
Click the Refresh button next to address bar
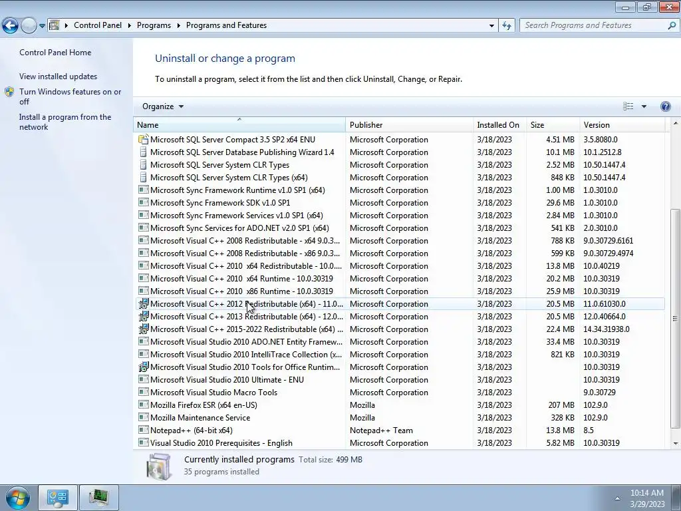(x=506, y=25)
